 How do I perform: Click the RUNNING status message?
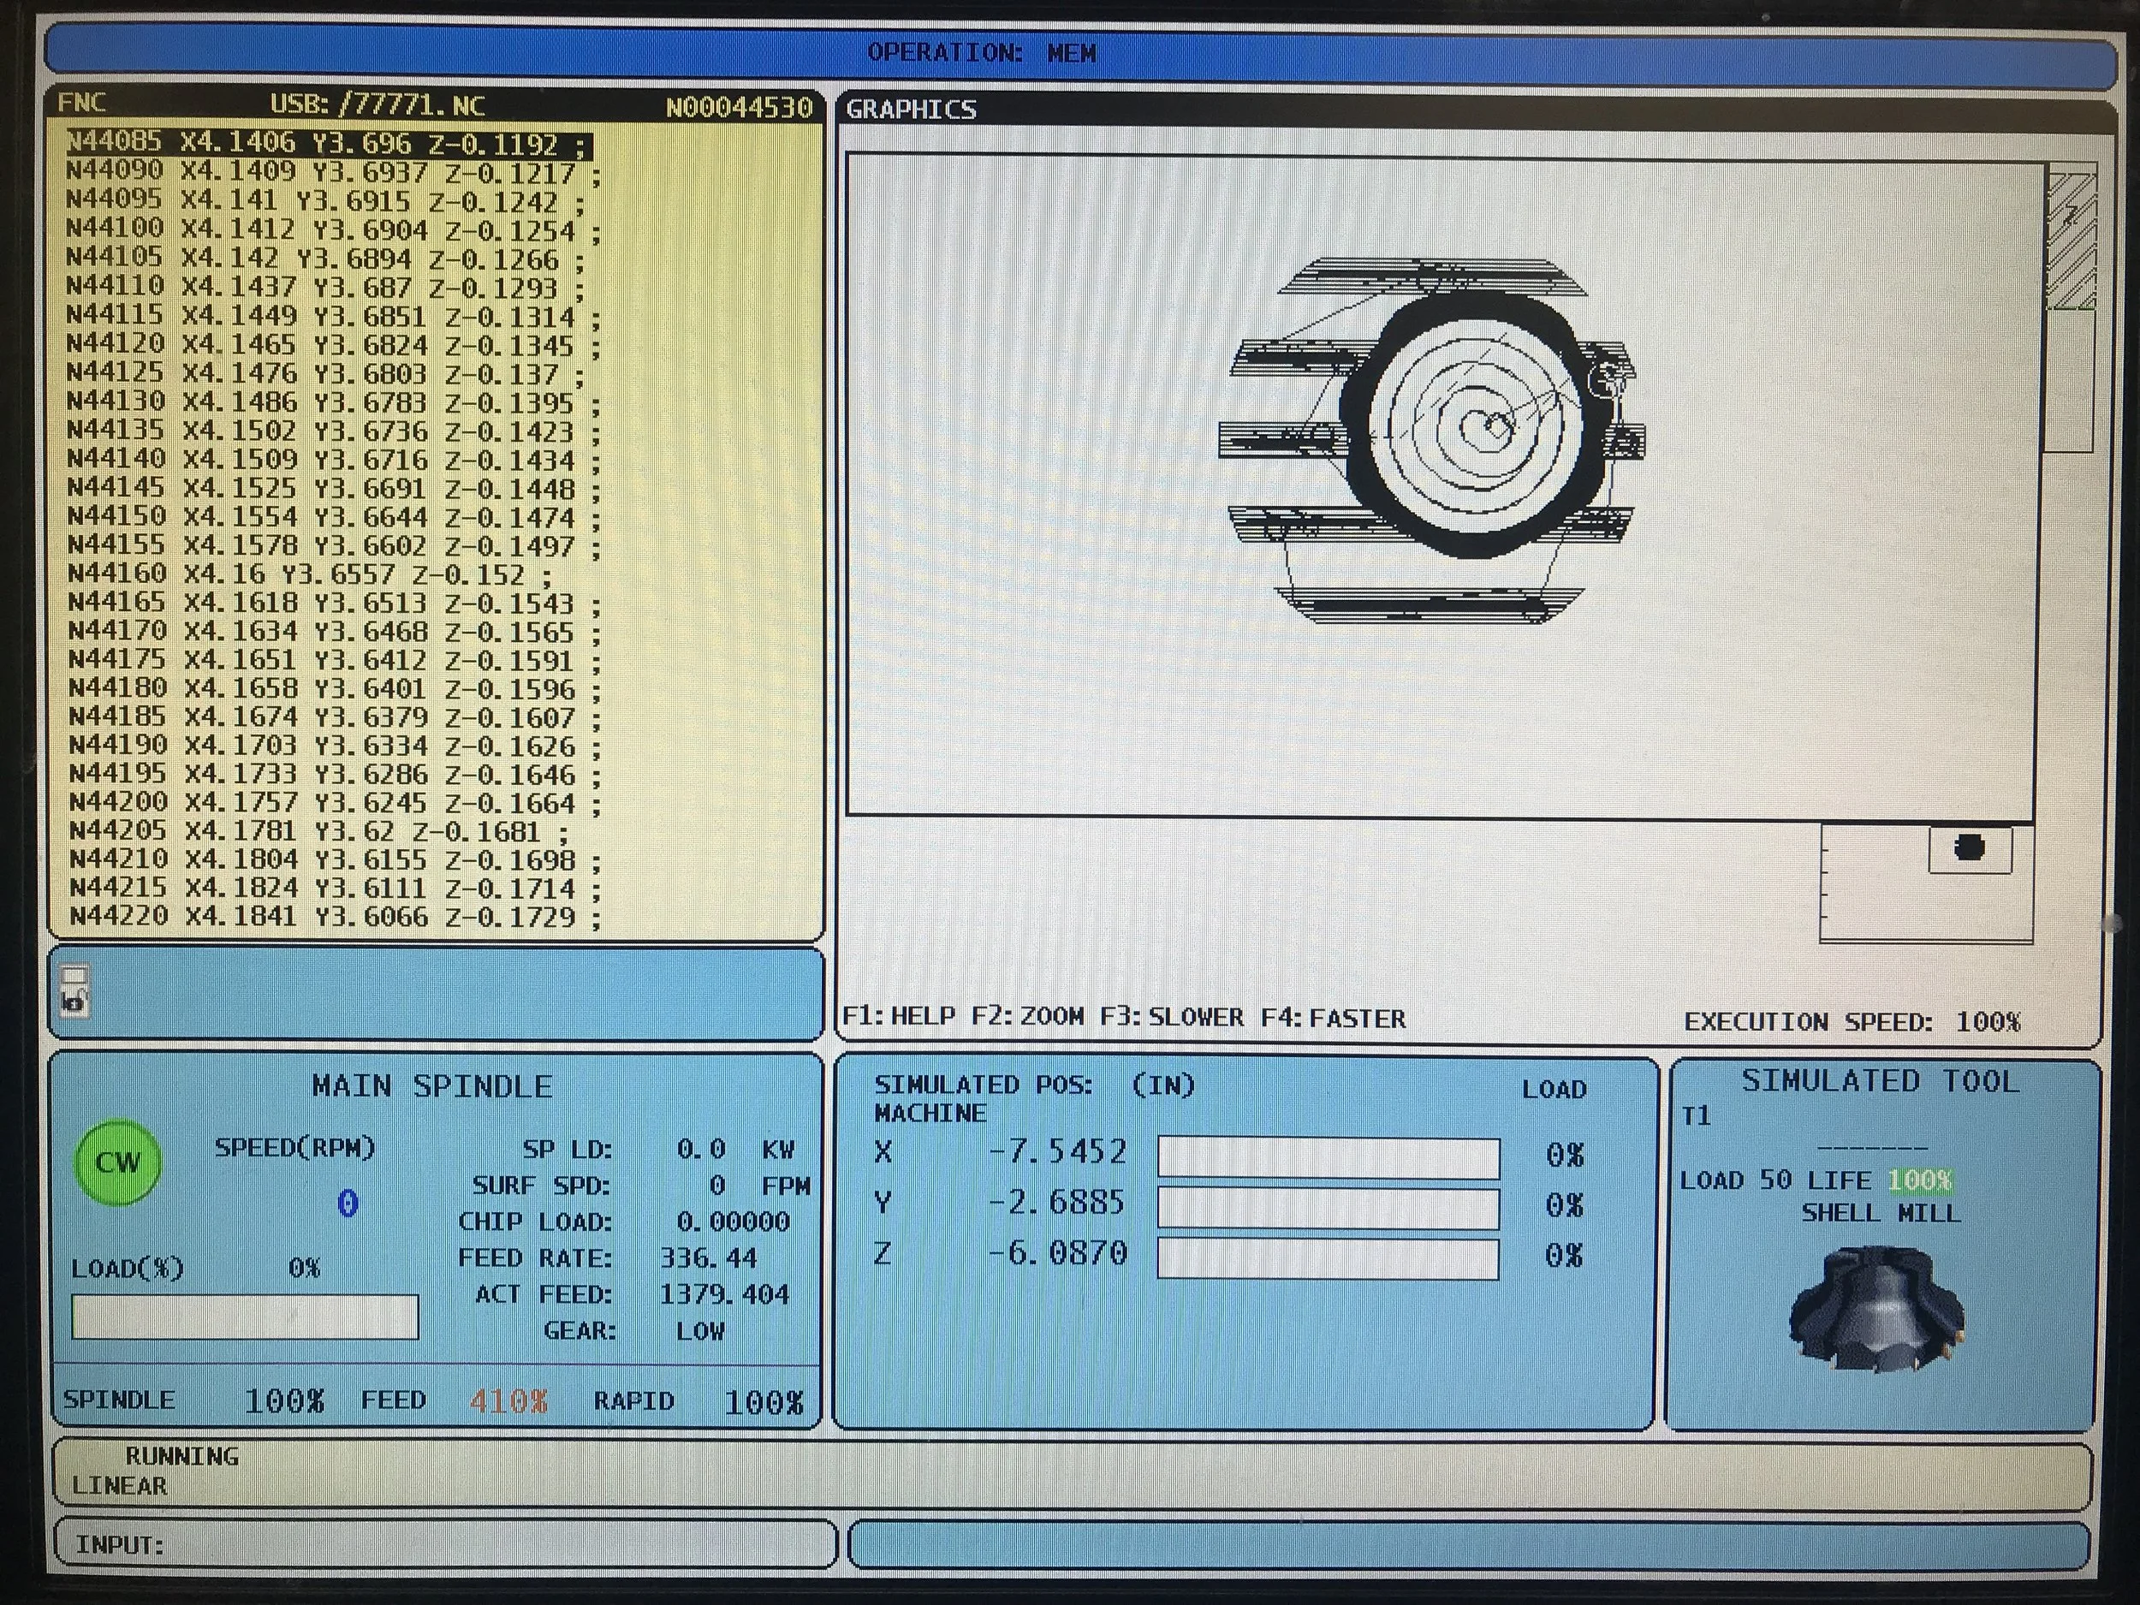coord(181,1456)
